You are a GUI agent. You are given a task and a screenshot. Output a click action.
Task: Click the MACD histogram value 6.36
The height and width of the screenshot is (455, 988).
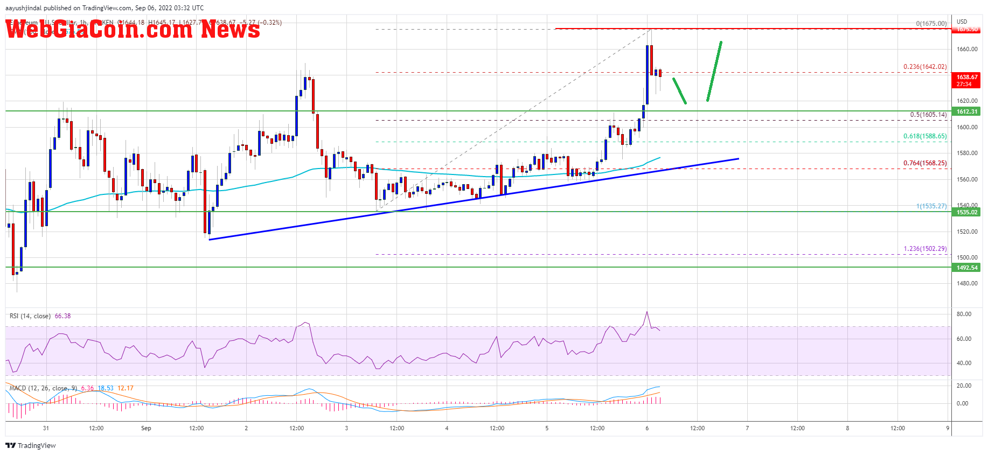coord(87,388)
